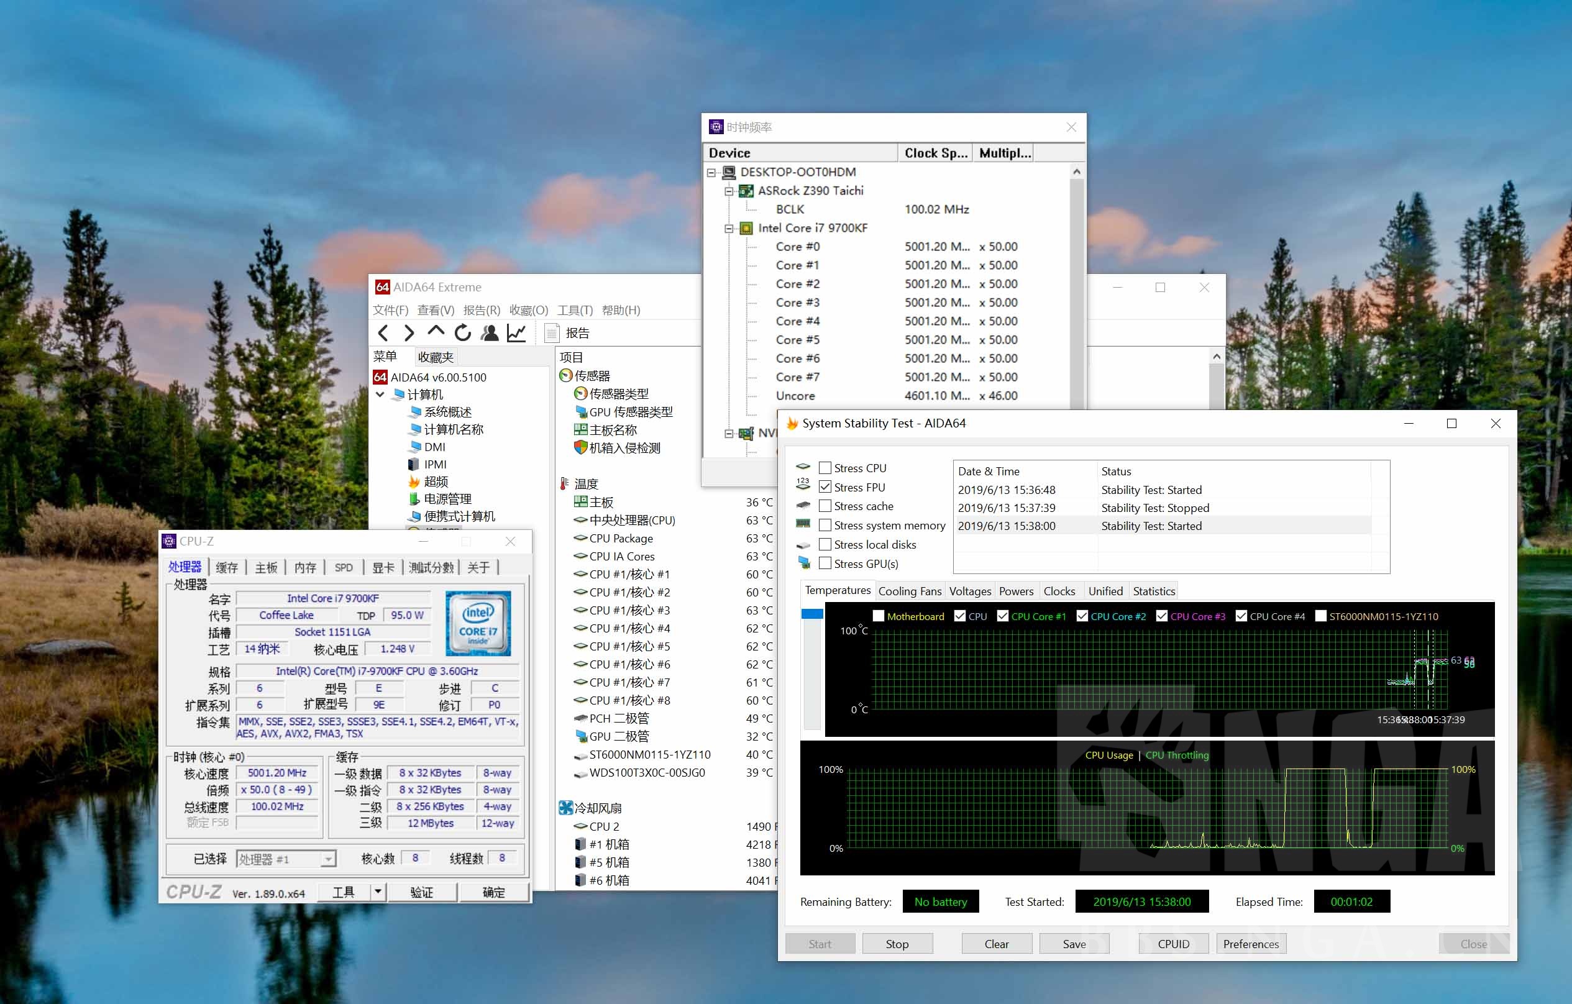Check the Stress system memory option
1572x1004 pixels.
(x=826, y=525)
